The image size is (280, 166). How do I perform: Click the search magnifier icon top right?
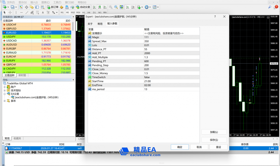click(270, 7)
